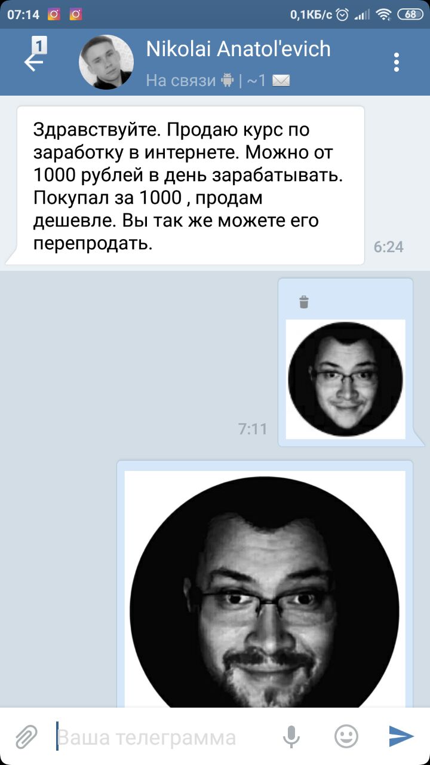This screenshot has width=430, height=765.
Task: Open Nikolai Anatol'evich's profile avatar
Action: 106,62
